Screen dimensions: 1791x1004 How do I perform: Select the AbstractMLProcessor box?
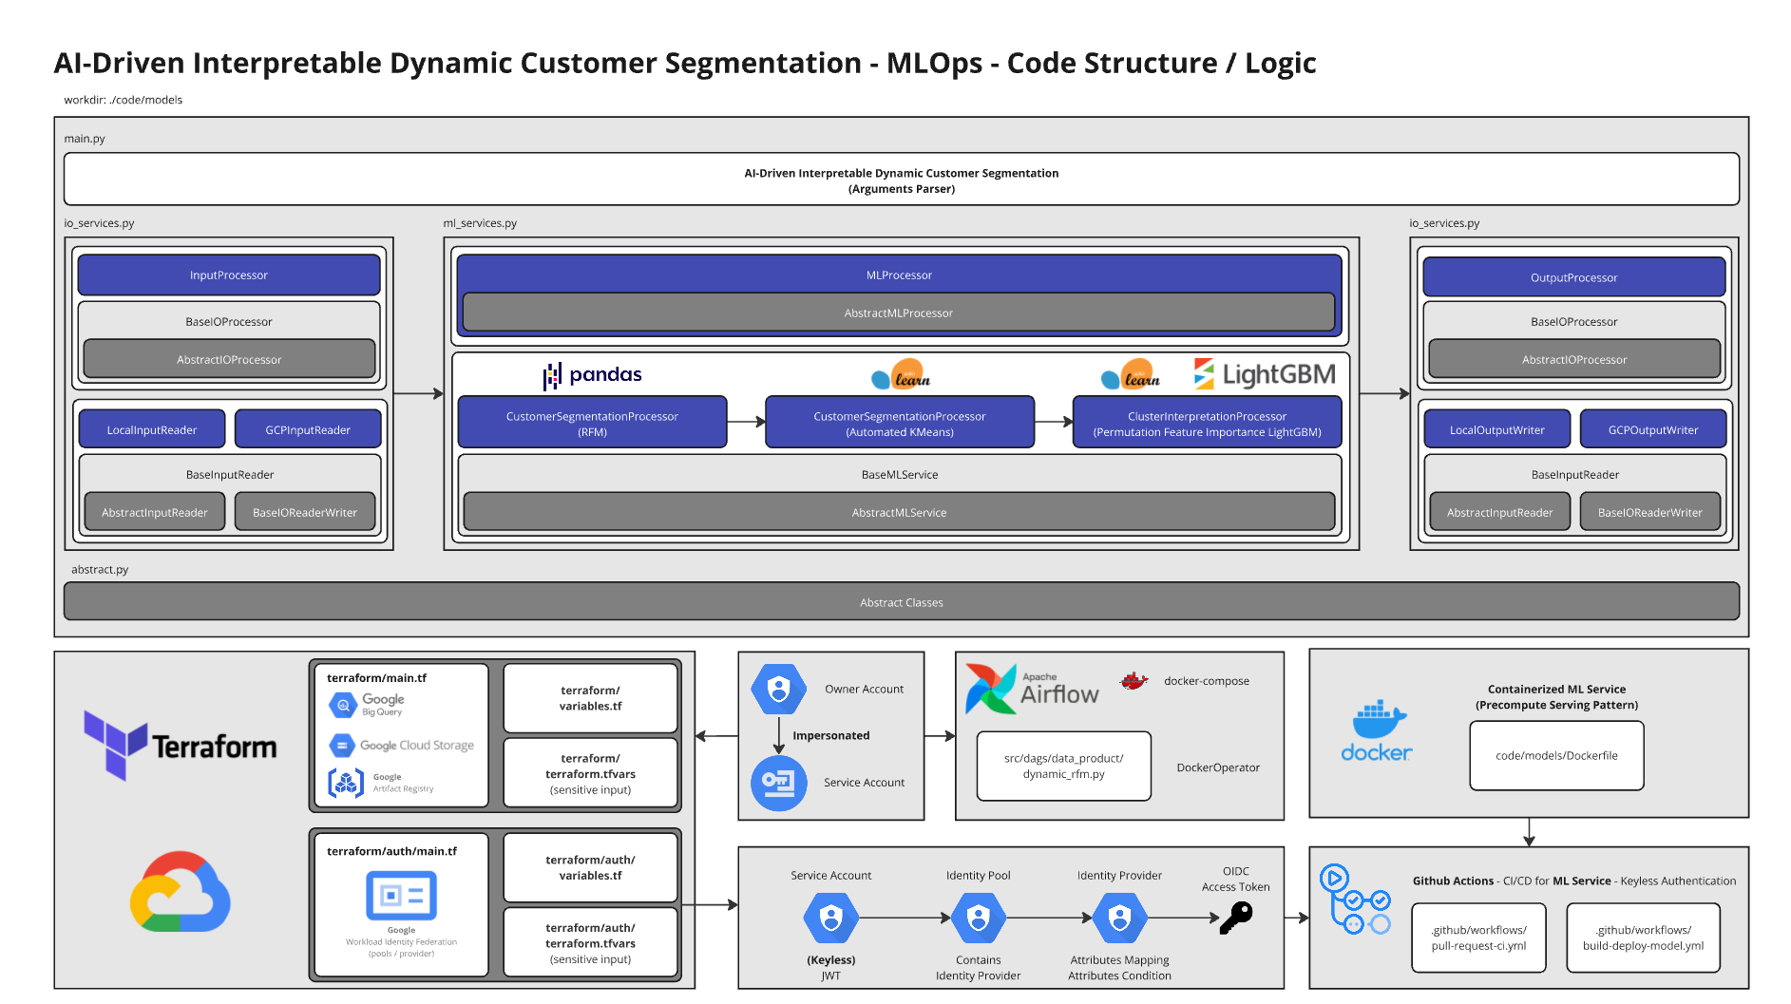coord(899,313)
